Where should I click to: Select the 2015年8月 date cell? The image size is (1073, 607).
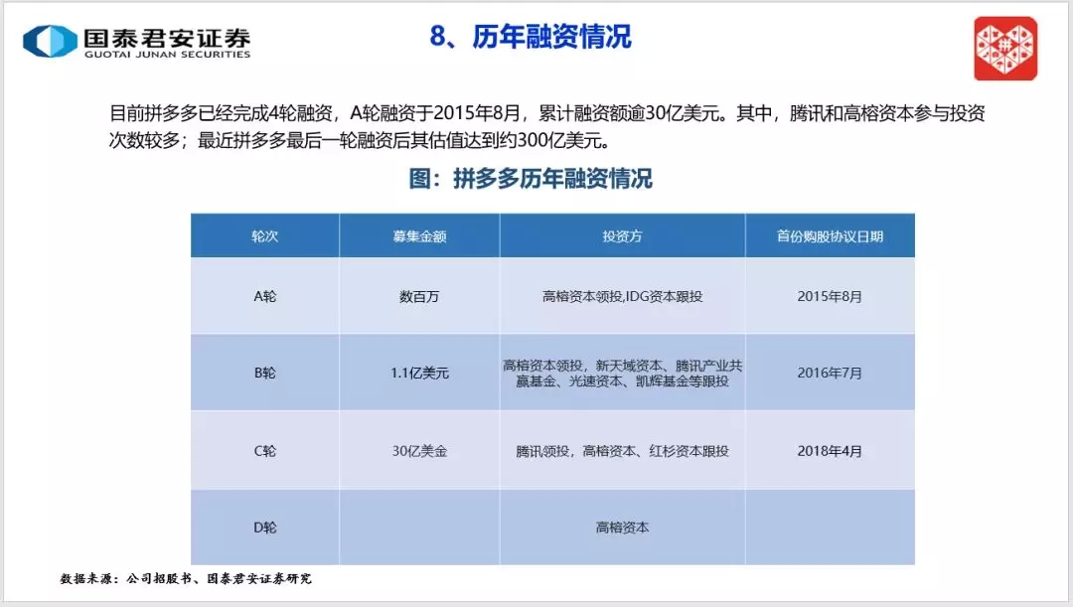coord(830,296)
